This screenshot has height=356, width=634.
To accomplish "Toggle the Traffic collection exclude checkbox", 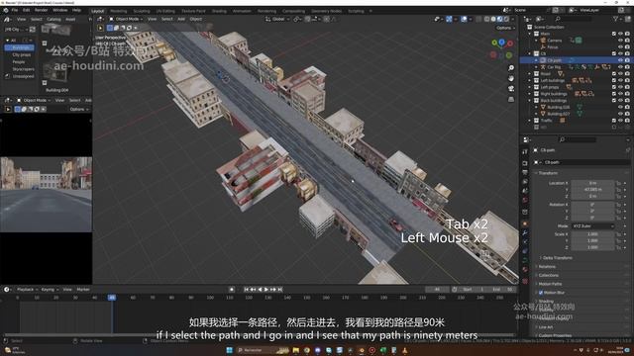I will tap(614, 121).
